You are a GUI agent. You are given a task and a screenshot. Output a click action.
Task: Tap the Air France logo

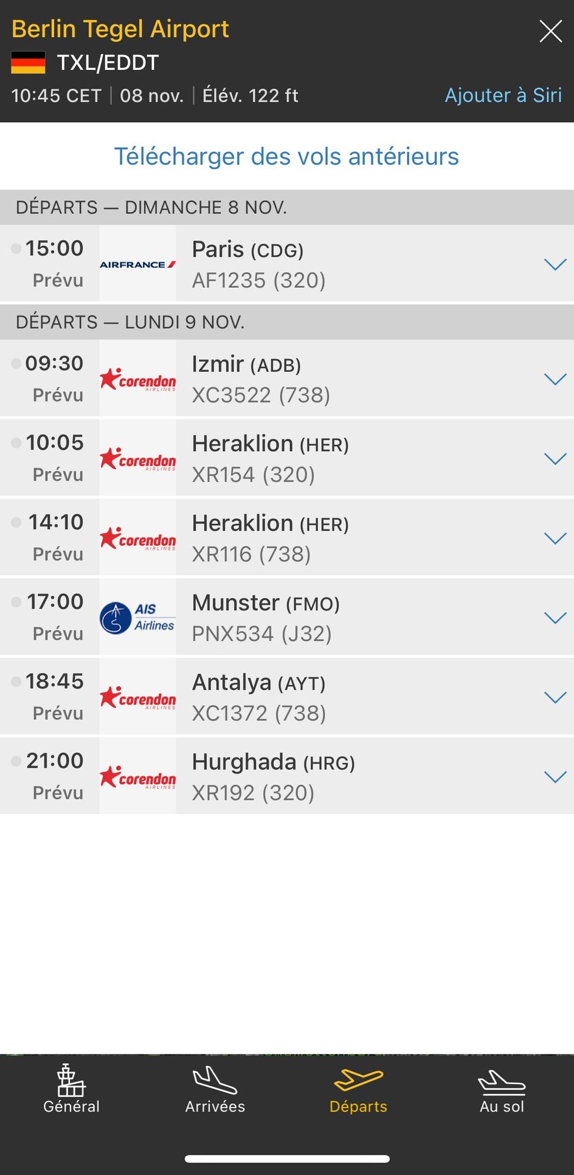click(x=137, y=264)
